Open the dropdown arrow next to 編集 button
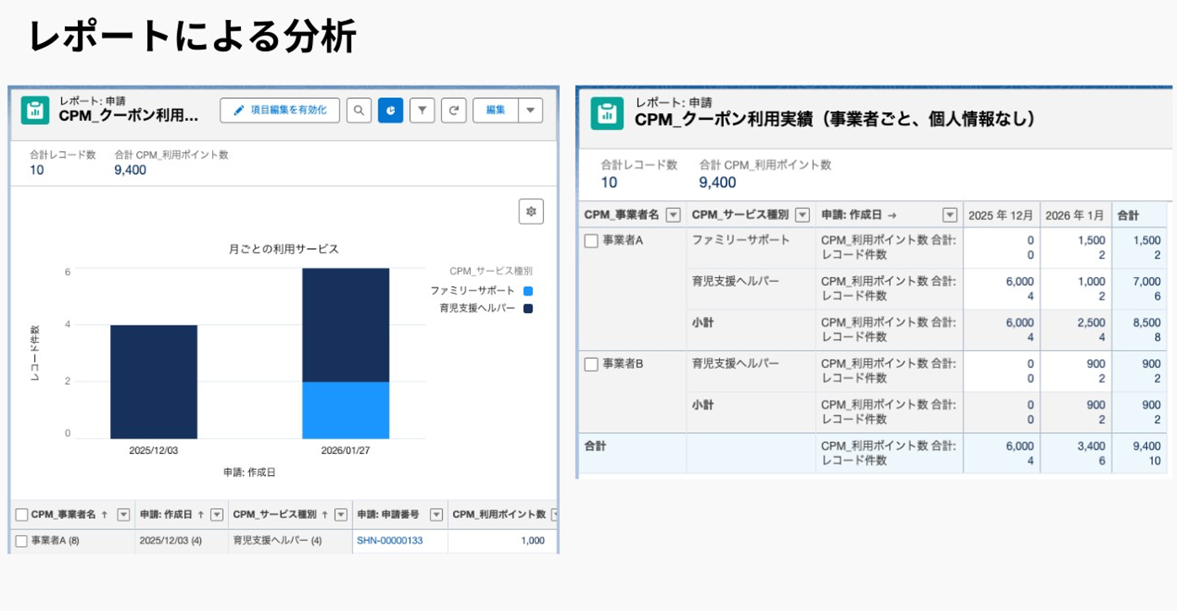 coord(530,110)
